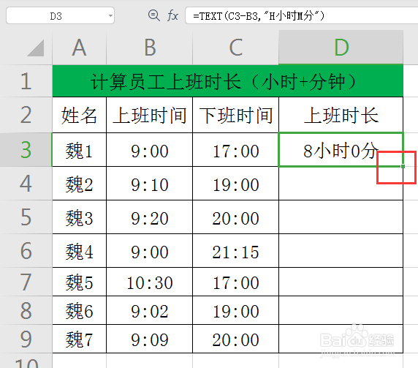Screen dimensions: 418x368
Task: Click start time cell 10:30
Action: 149,282
